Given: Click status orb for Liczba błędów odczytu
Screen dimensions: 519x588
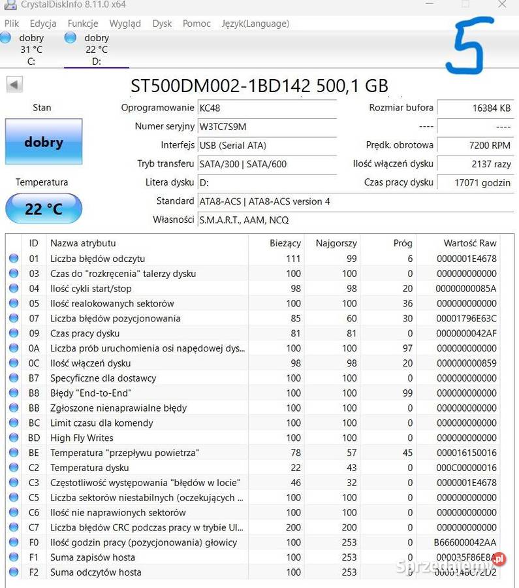Looking at the screenshot, I should (14, 258).
